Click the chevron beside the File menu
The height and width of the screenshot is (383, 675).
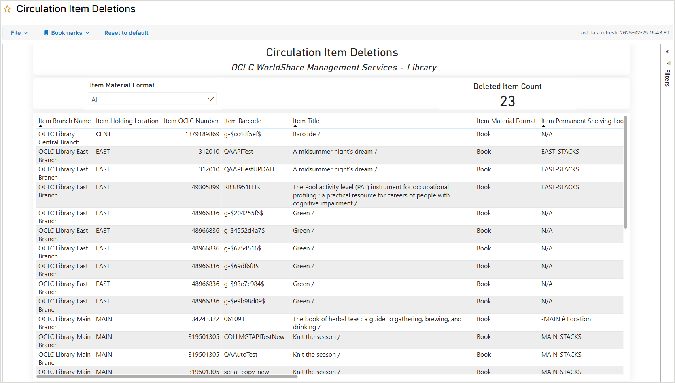tap(25, 33)
